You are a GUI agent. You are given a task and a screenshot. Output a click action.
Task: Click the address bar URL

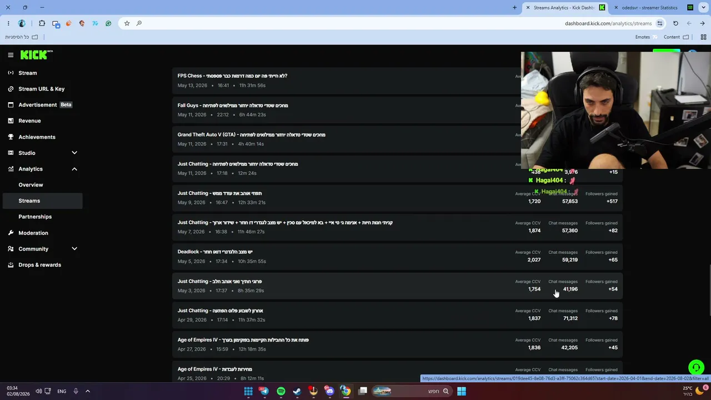point(608,23)
